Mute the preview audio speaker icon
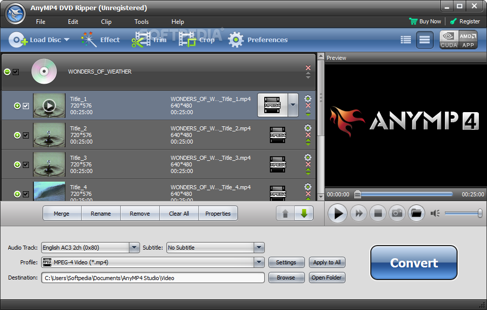The width and height of the screenshot is (487, 310). tap(435, 214)
